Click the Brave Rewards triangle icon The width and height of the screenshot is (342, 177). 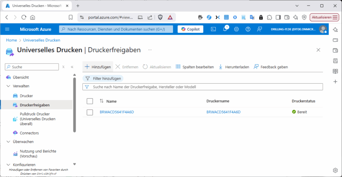[170, 17]
